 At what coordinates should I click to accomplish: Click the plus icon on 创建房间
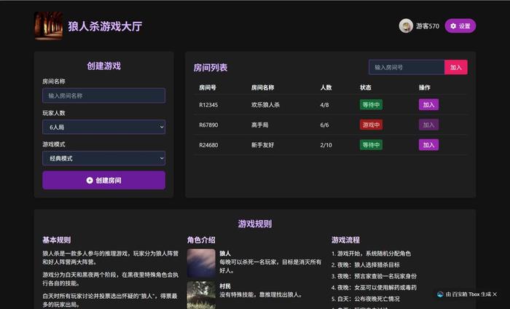click(90, 180)
